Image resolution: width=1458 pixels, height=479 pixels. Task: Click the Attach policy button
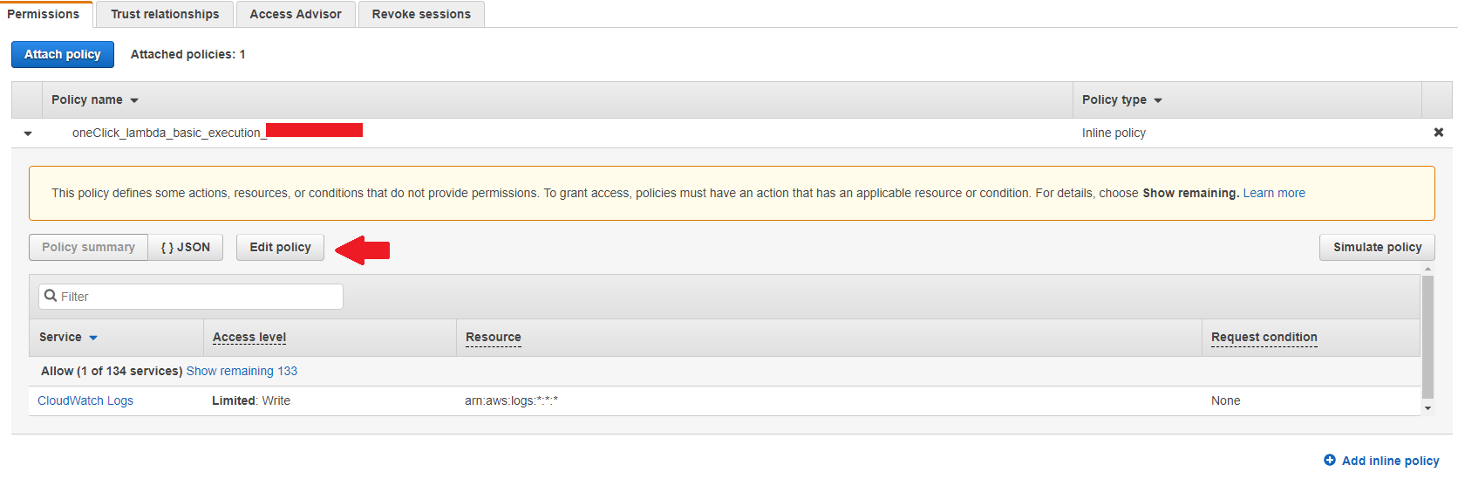point(63,54)
